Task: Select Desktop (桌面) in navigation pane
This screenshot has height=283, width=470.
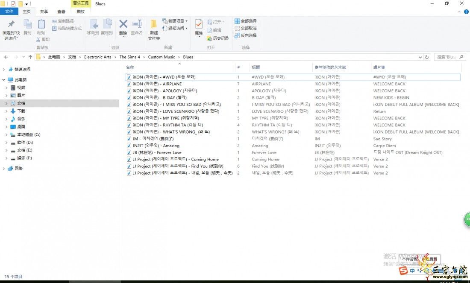Action: pyautogui.click(x=21, y=127)
